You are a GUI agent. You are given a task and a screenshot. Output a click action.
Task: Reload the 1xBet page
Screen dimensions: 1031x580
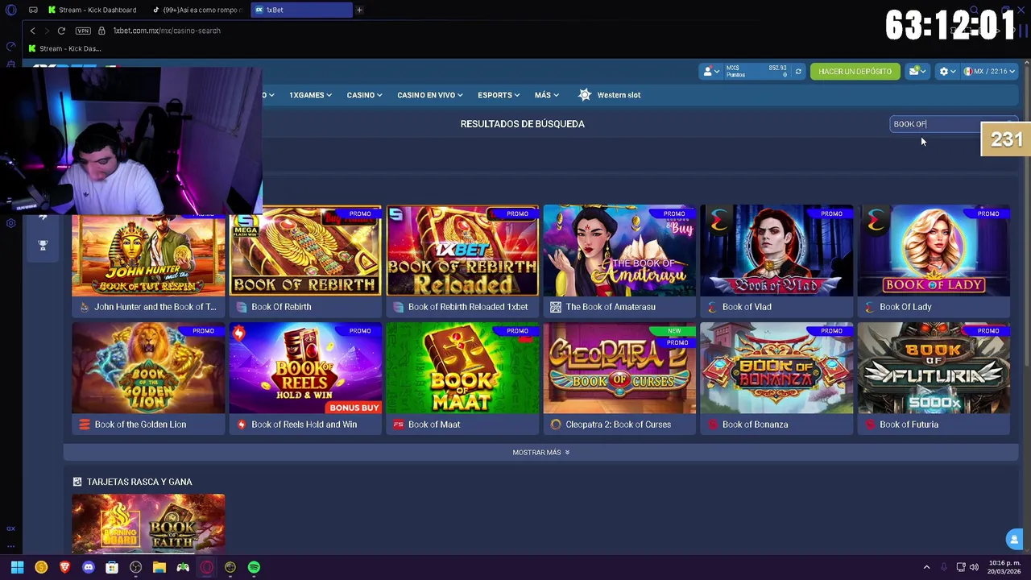(x=61, y=31)
